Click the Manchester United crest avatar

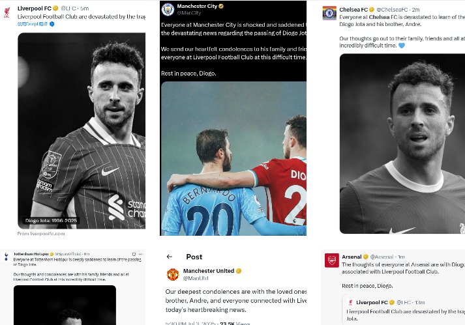pos(173,274)
